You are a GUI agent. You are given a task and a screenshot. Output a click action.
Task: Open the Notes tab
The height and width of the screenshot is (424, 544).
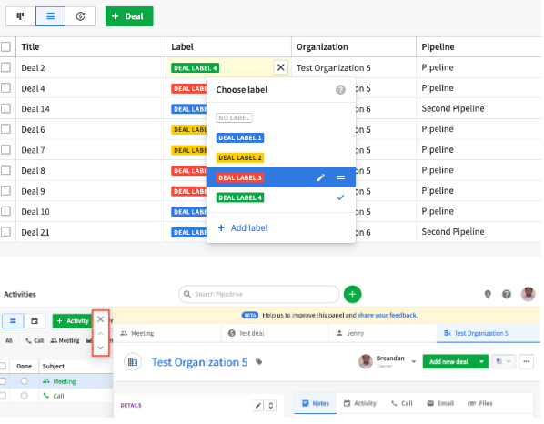[316, 403]
